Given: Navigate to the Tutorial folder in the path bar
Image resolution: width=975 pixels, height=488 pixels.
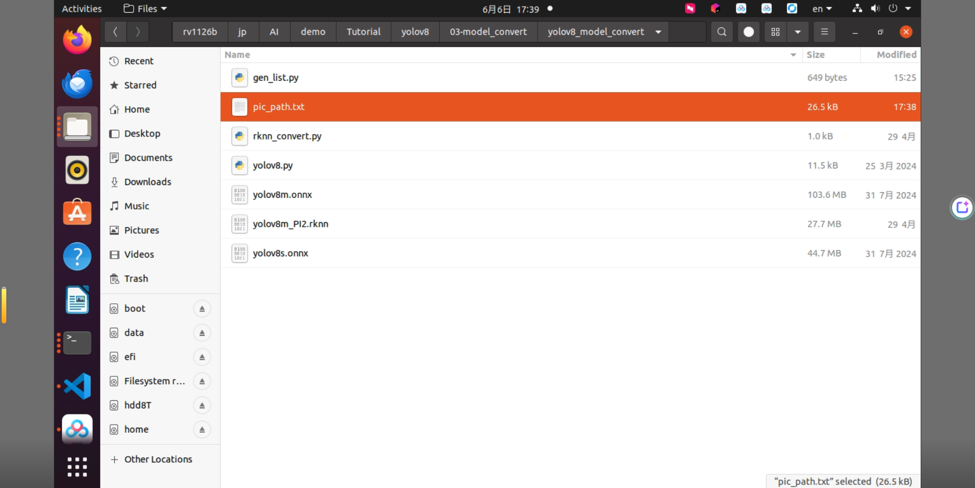Looking at the screenshot, I should pyautogui.click(x=364, y=32).
